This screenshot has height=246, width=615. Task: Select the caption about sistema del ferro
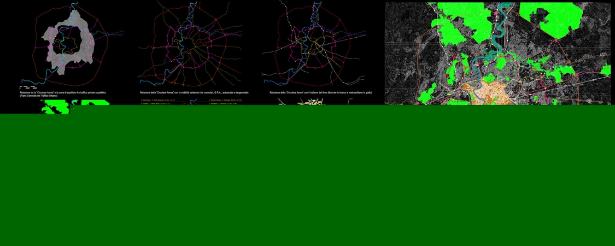coord(320,92)
